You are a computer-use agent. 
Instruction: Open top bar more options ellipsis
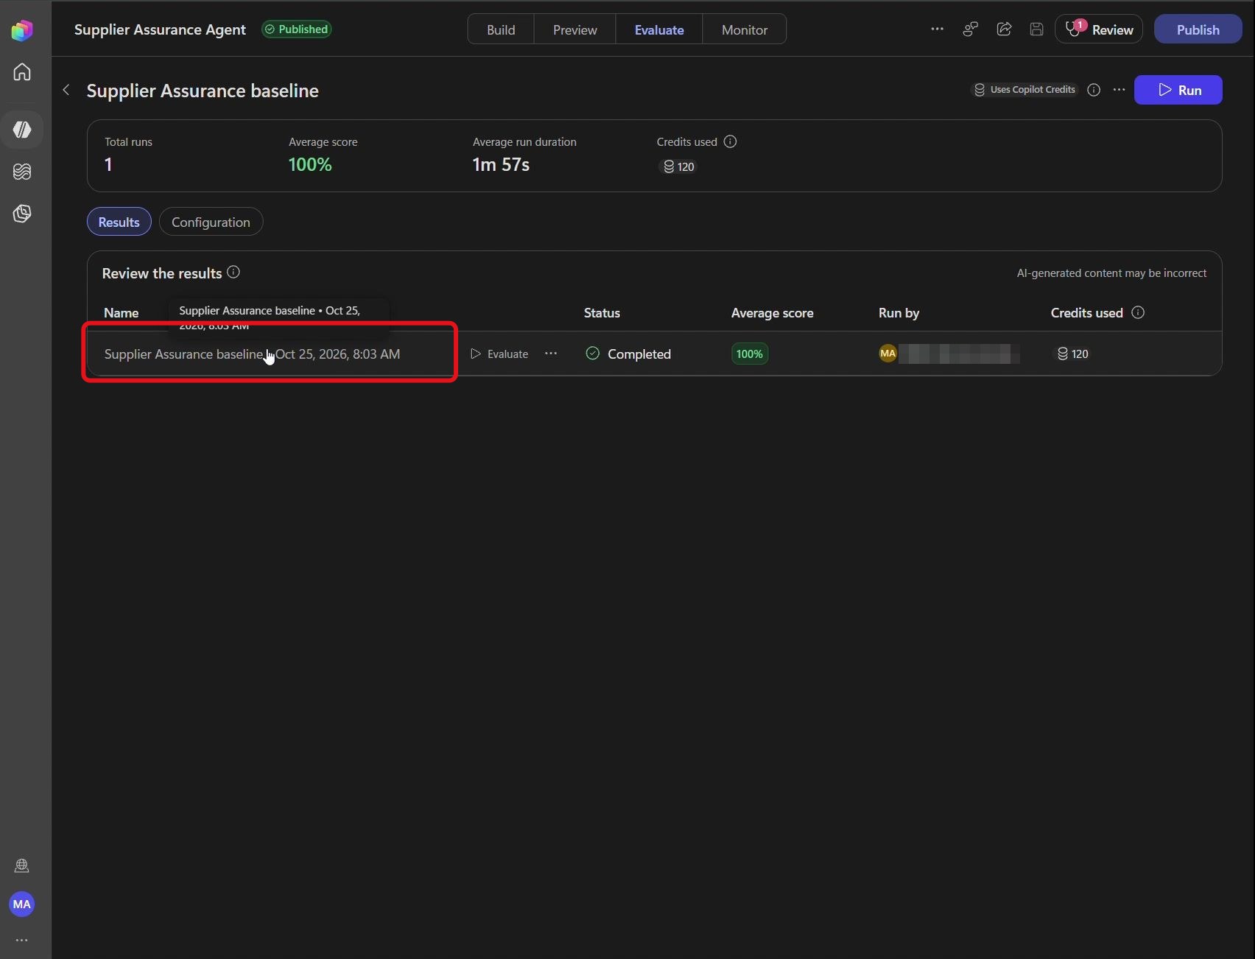(937, 29)
